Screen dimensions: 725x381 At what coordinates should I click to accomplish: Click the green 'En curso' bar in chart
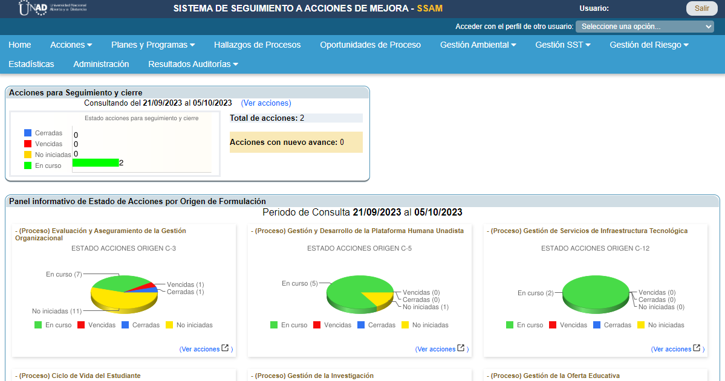[96, 162]
